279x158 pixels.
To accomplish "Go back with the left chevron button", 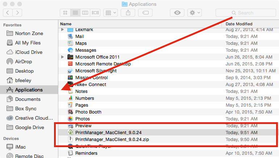I will (x=8, y=13).
